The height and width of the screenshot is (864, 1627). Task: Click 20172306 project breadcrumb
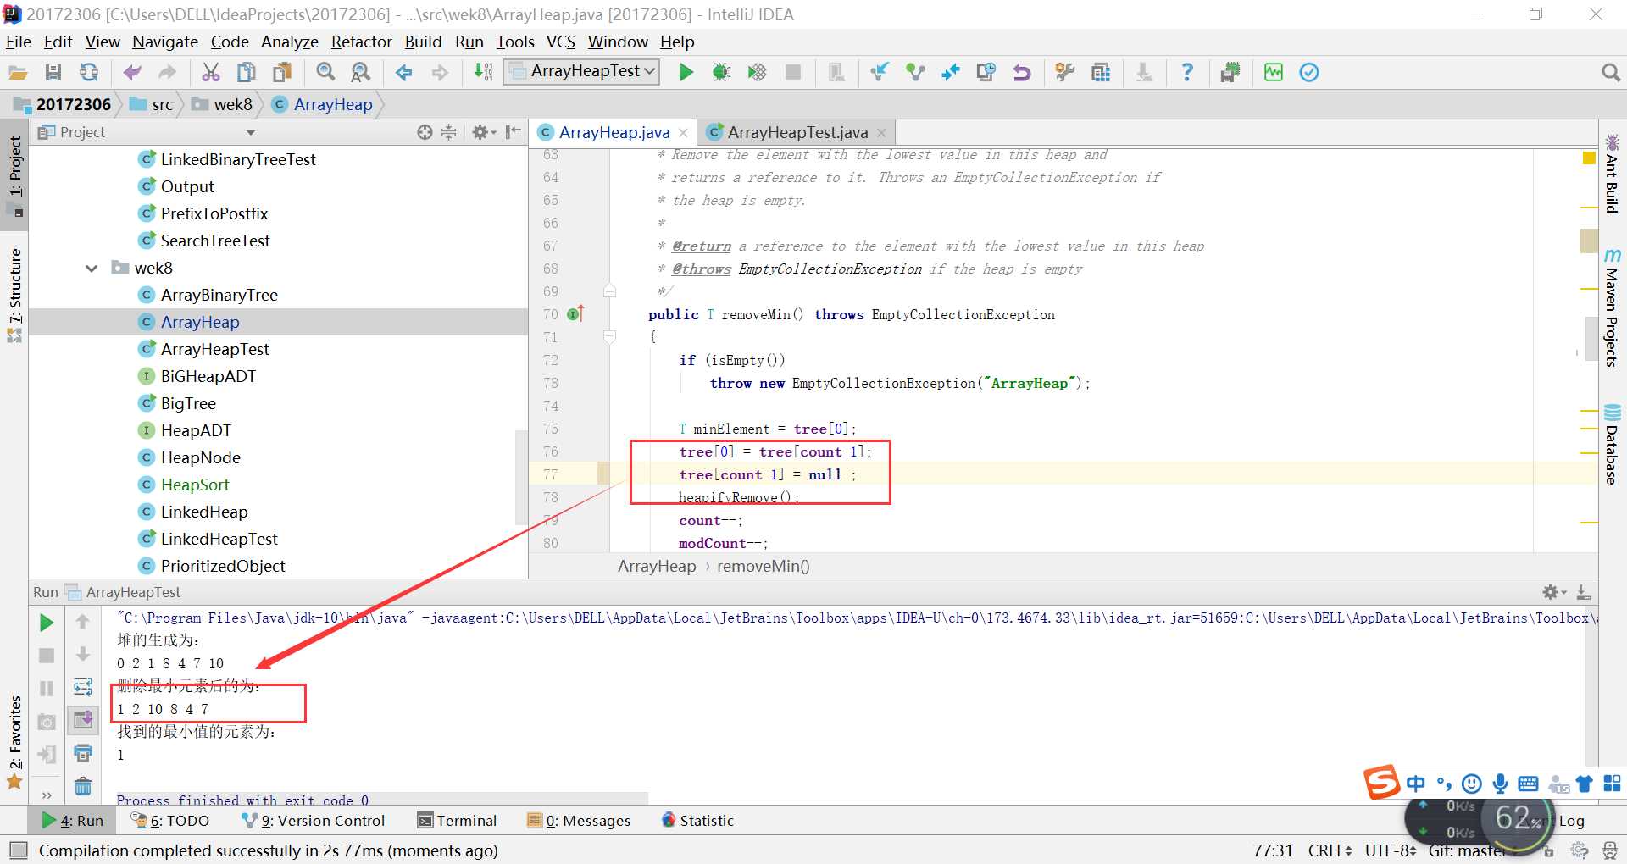(63, 105)
